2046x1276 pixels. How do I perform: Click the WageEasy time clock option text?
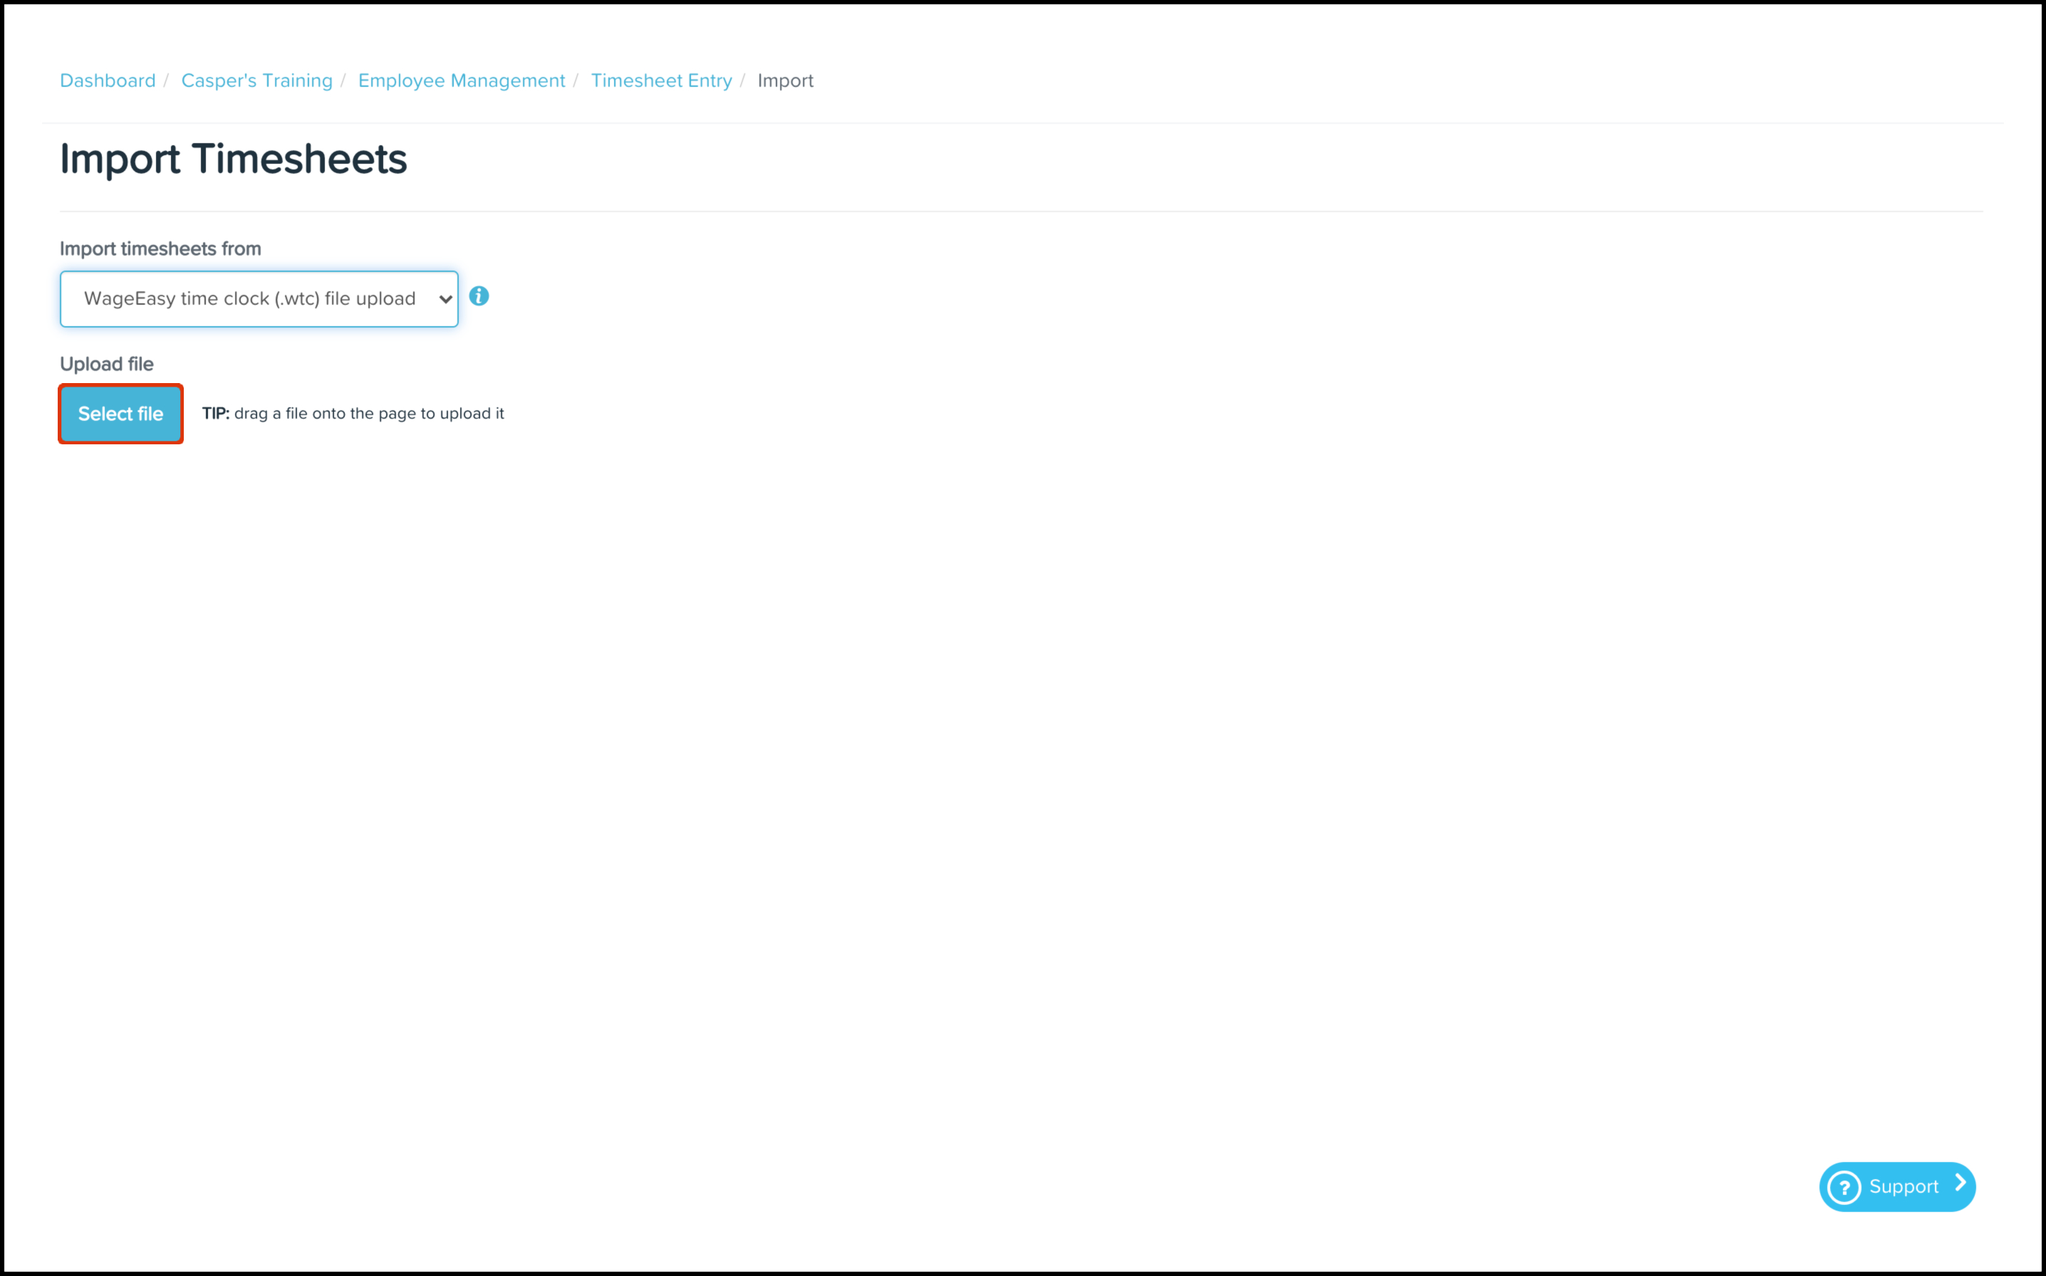pyautogui.click(x=249, y=299)
